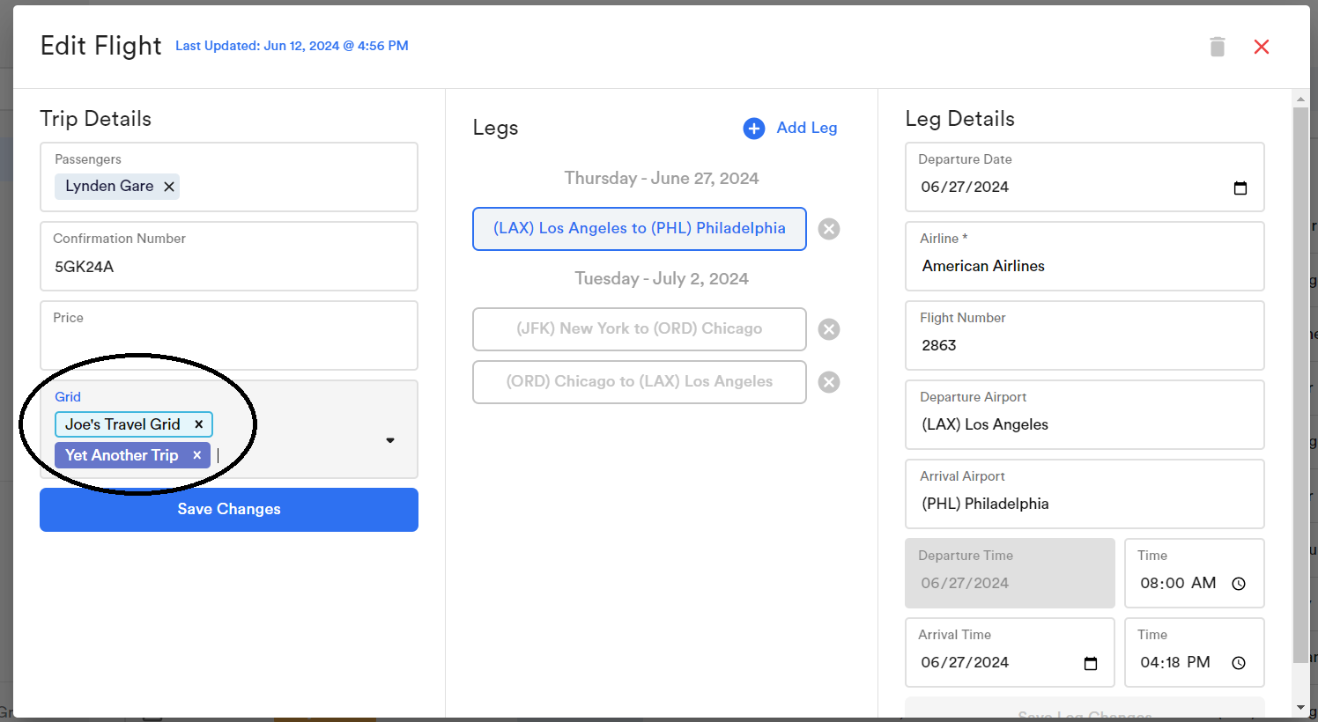Open the clock picker for 04:18 PM

coord(1239,663)
